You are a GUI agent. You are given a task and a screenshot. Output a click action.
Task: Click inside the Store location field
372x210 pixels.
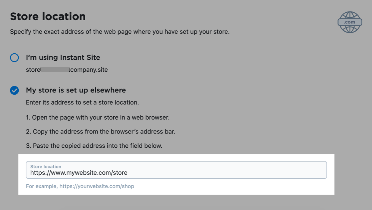(x=176, y=170)
